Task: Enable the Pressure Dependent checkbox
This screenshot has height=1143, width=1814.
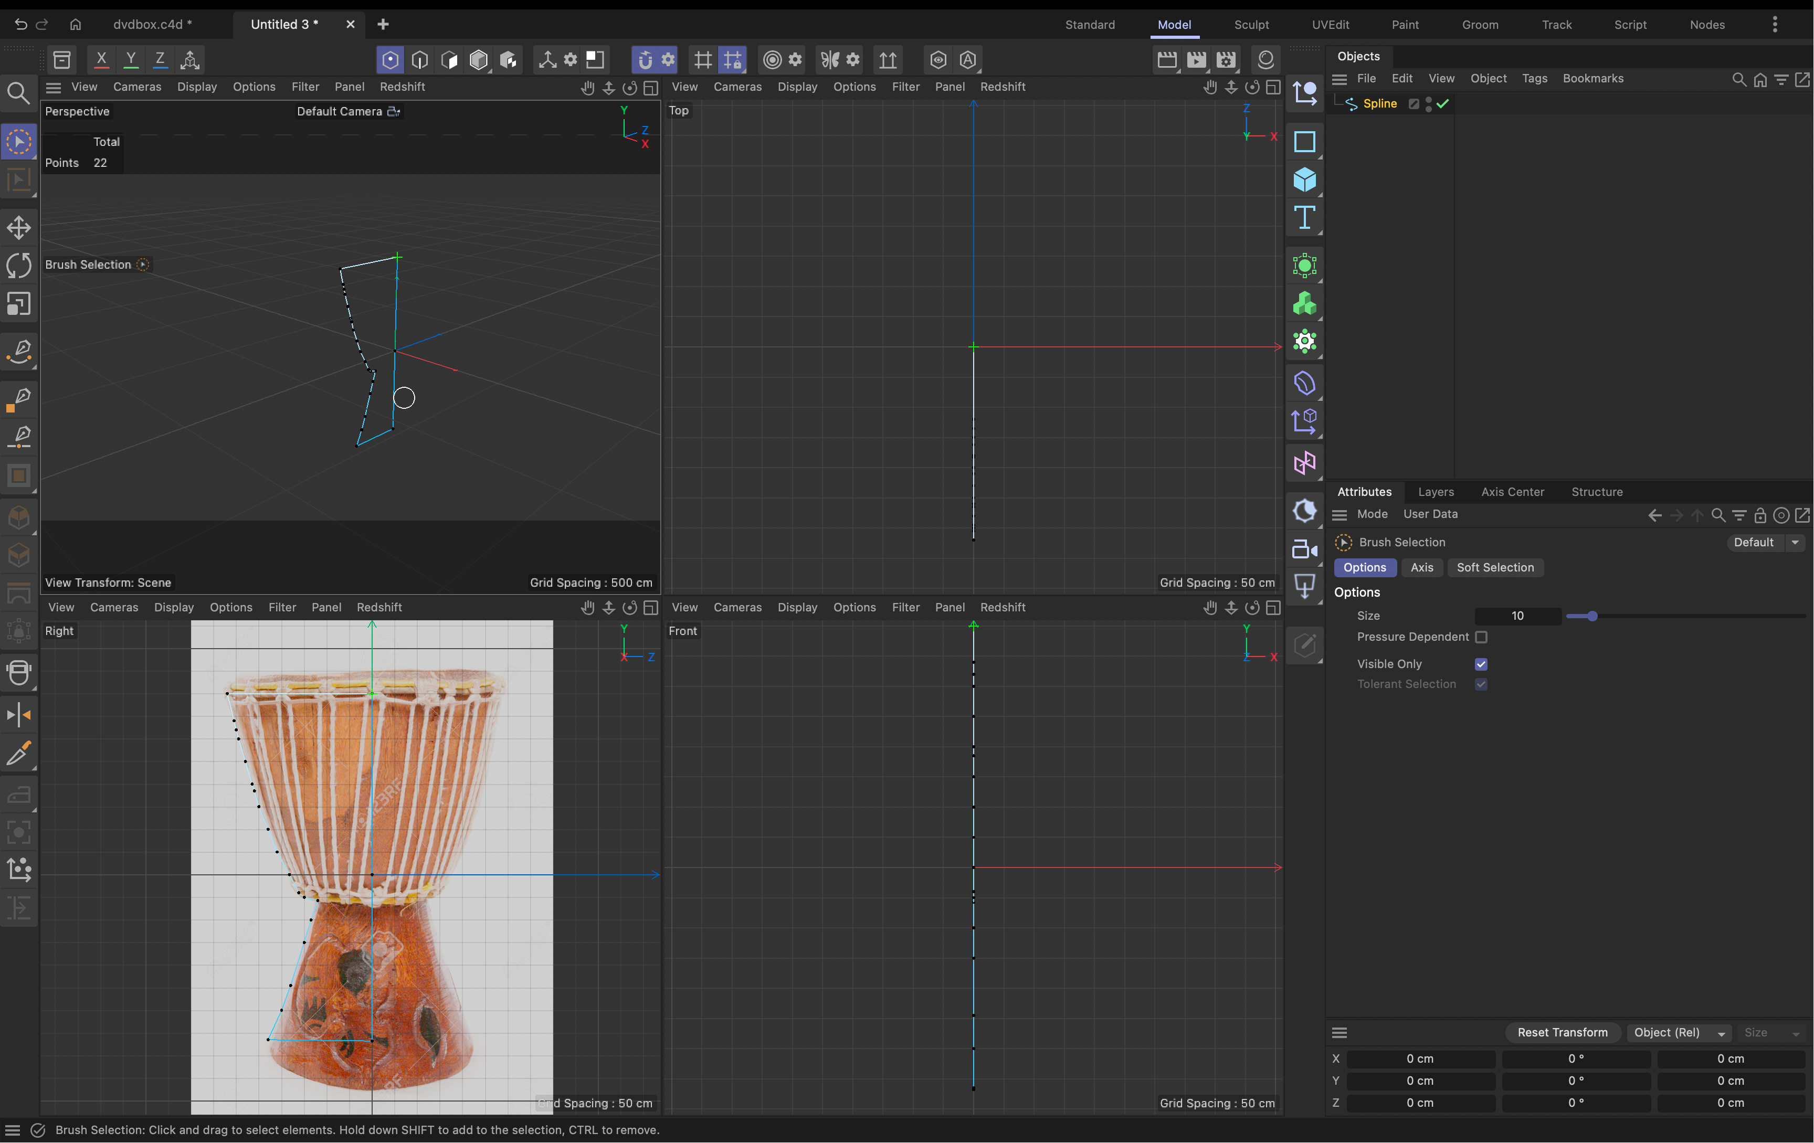Action: [1481, 637]
